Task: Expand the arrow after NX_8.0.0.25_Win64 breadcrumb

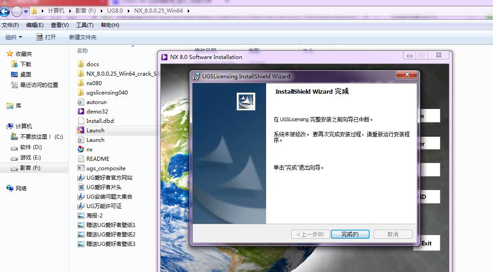Action: (188, 11)
